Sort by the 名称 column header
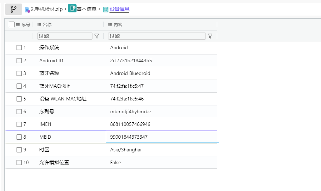 (47, 24)
